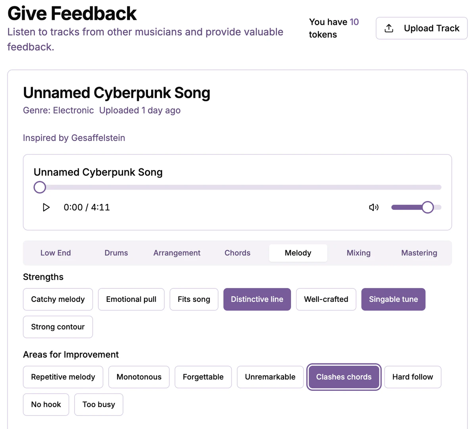Image resolution: width=475 pixels, height=429 pixels.
Task: Enable the Emotional pull tag
Action: (x=131, y=300)
